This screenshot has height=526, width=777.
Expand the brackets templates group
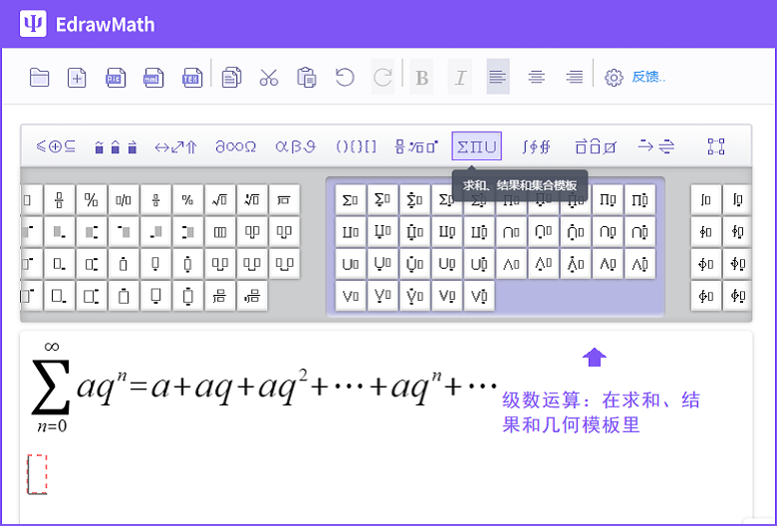click(x=356, y=146)
